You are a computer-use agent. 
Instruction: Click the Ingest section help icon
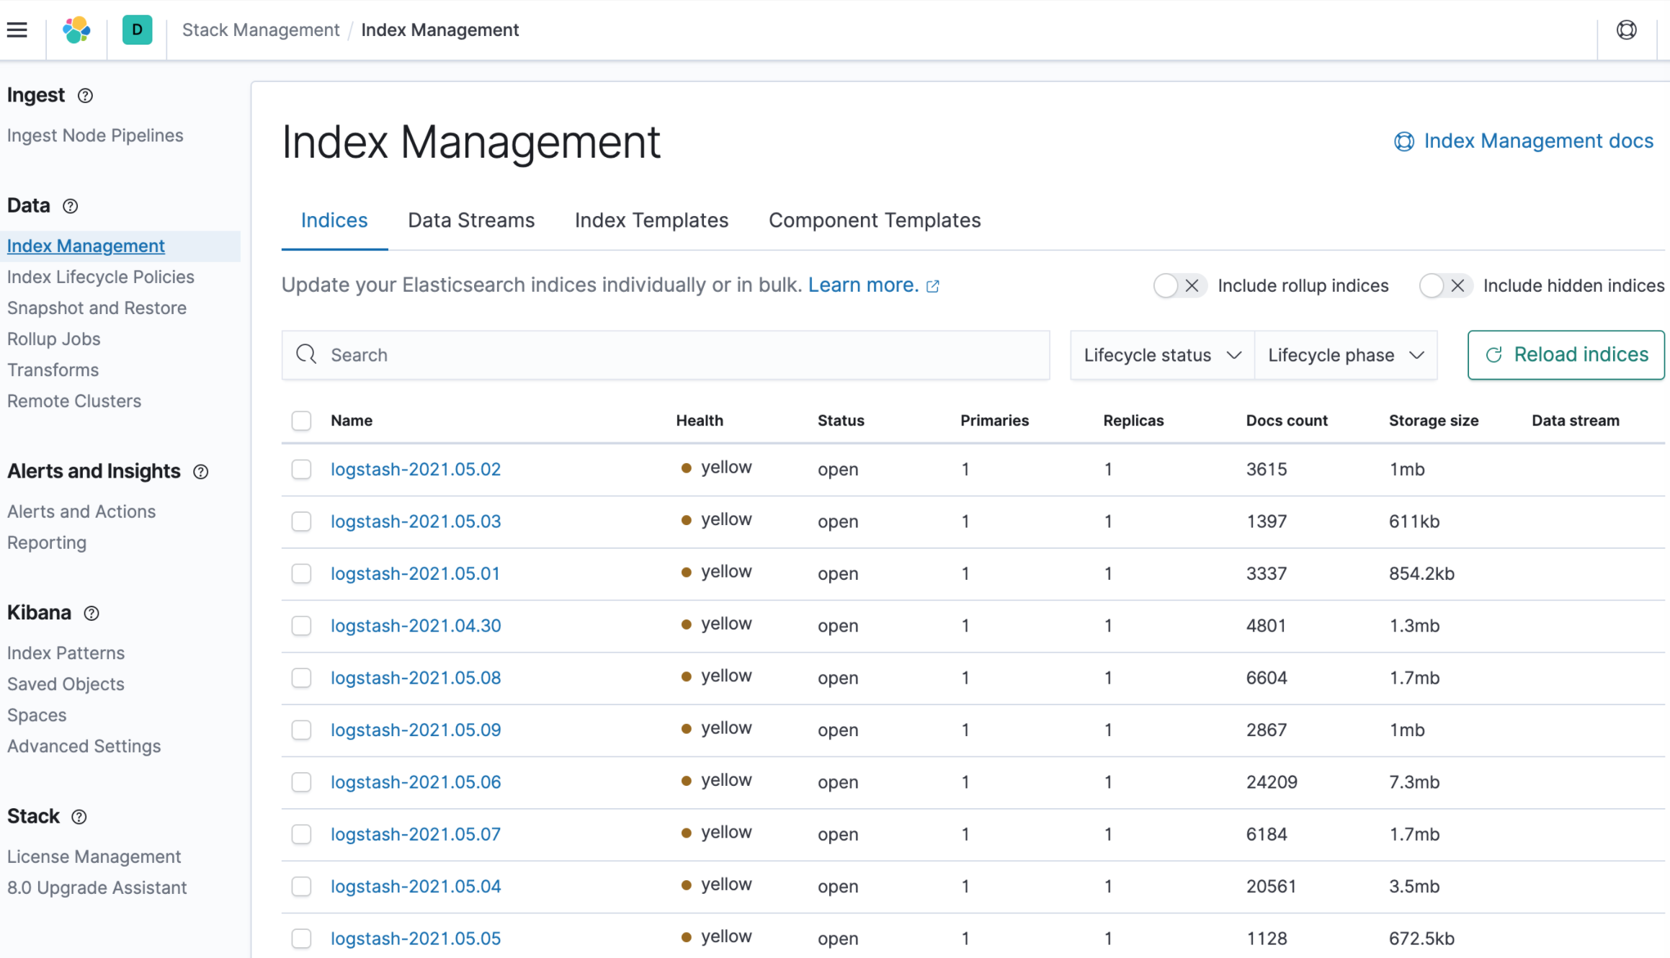click(x=85, y=96)
